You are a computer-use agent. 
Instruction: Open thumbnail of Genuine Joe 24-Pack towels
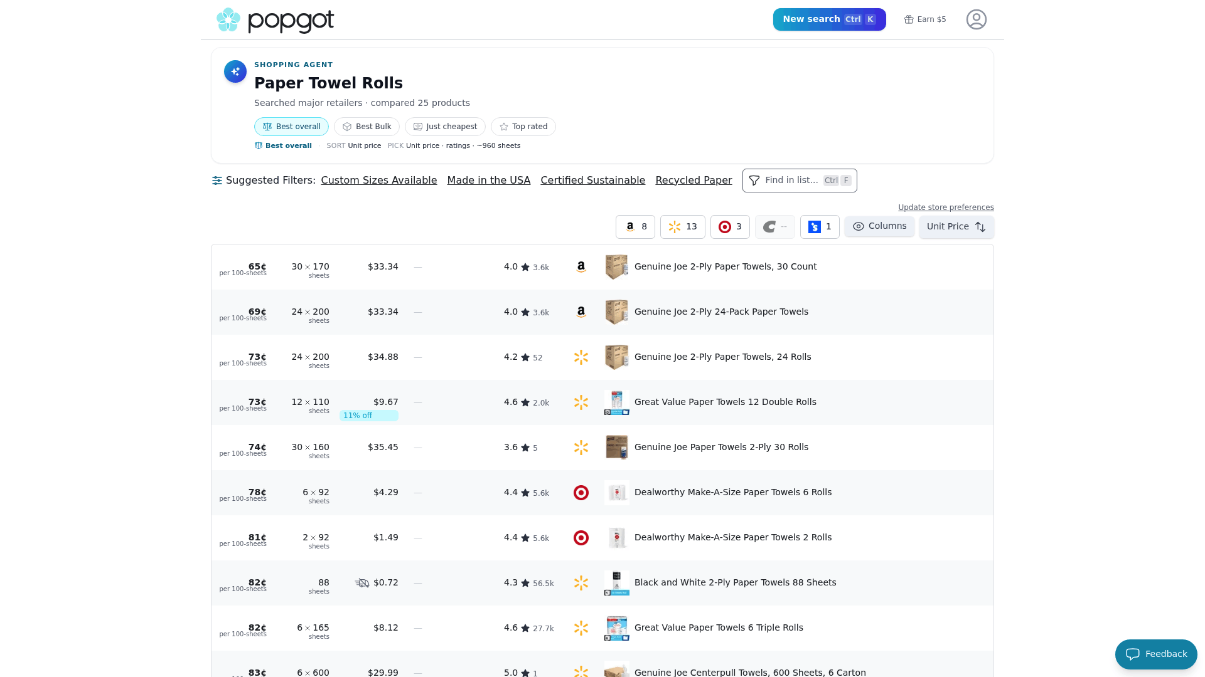click(x=617, y=312)
